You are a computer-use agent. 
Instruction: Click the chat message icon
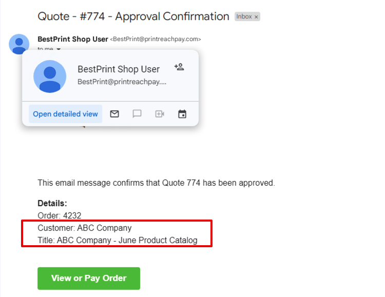point(137,114)
